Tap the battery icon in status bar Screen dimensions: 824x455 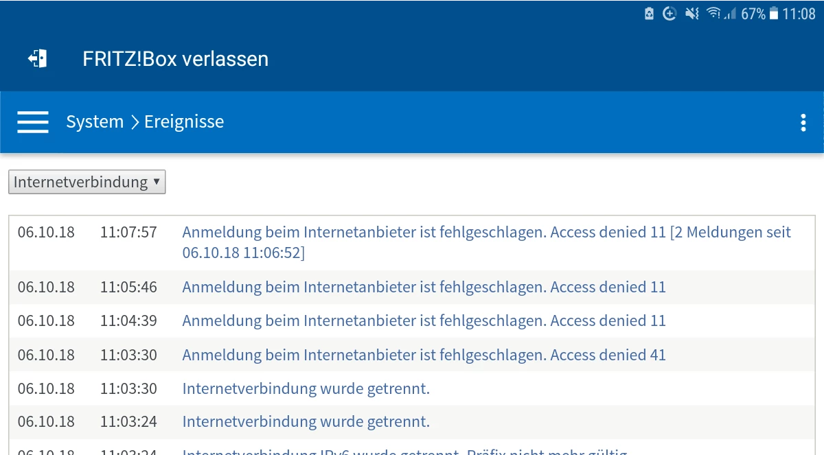[x=774, y=14]
